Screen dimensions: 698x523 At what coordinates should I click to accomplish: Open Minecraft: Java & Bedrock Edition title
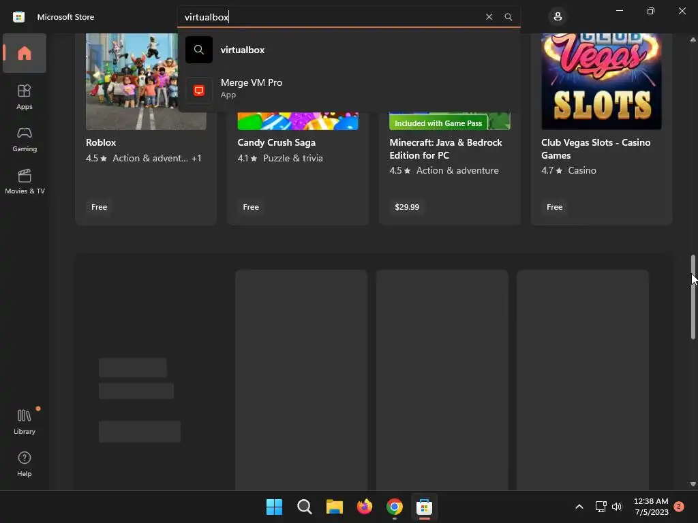(x=446, y=148)
